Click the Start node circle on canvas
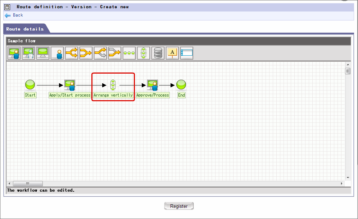Viewport: 358px width, 219px height. [30, 84]
